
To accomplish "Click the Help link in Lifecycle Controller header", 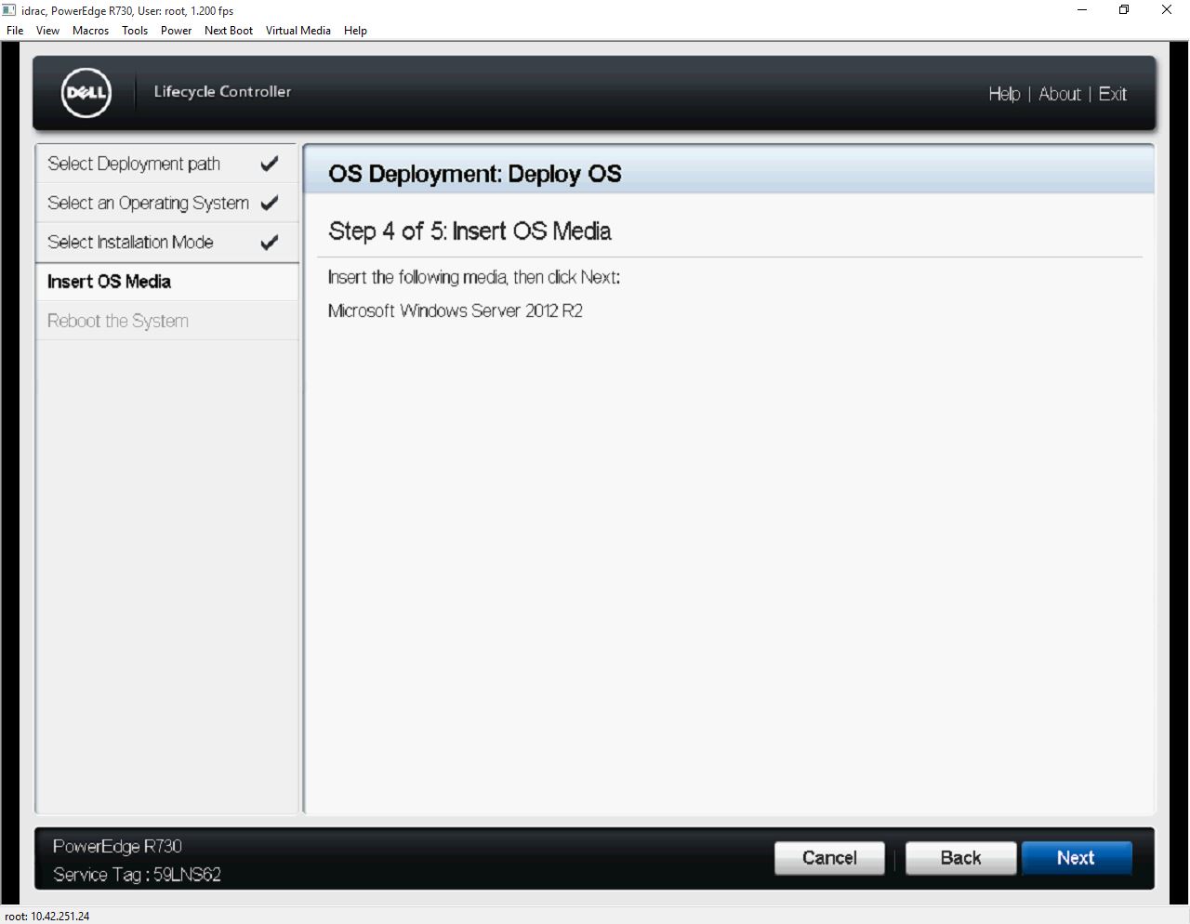I will (1004, 94).
